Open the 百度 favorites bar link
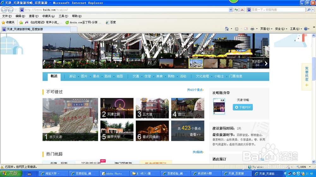 [x=111, y=22]
